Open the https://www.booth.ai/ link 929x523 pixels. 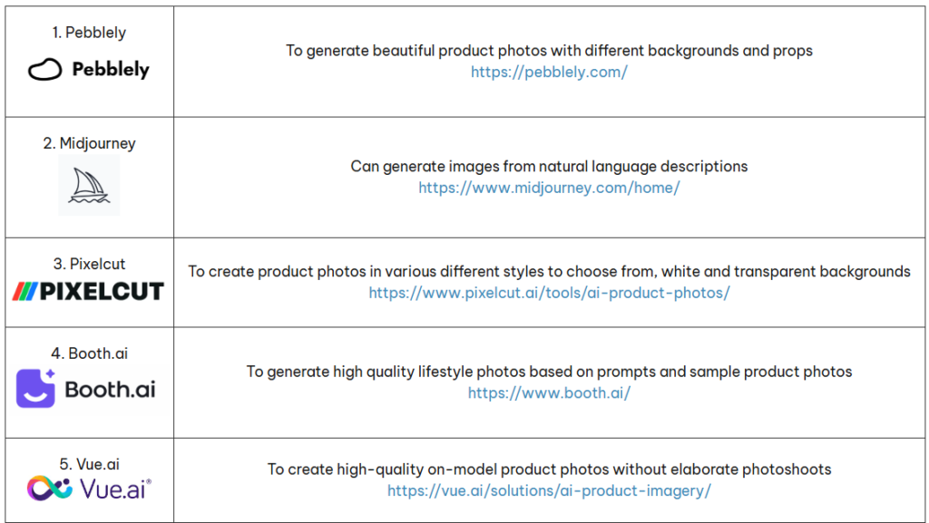549,392
